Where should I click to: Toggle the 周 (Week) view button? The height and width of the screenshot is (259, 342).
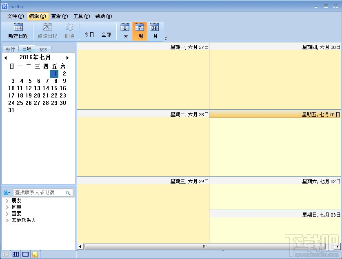[140, 31]
